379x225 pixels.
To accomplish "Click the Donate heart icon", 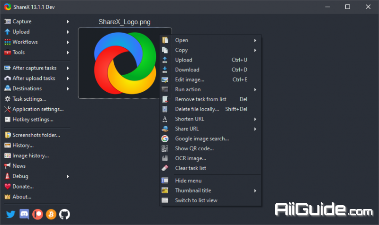I will (8, 187).
